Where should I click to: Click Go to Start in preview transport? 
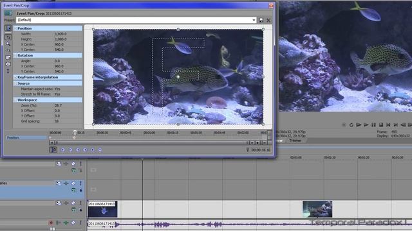pos(388,125)
